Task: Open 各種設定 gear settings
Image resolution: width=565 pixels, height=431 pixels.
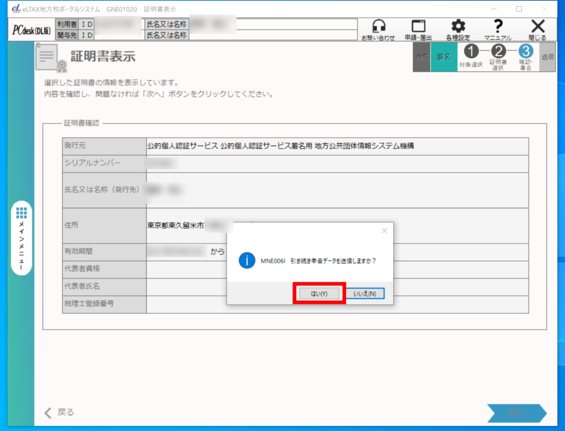Action: click(x=458, y=29)
